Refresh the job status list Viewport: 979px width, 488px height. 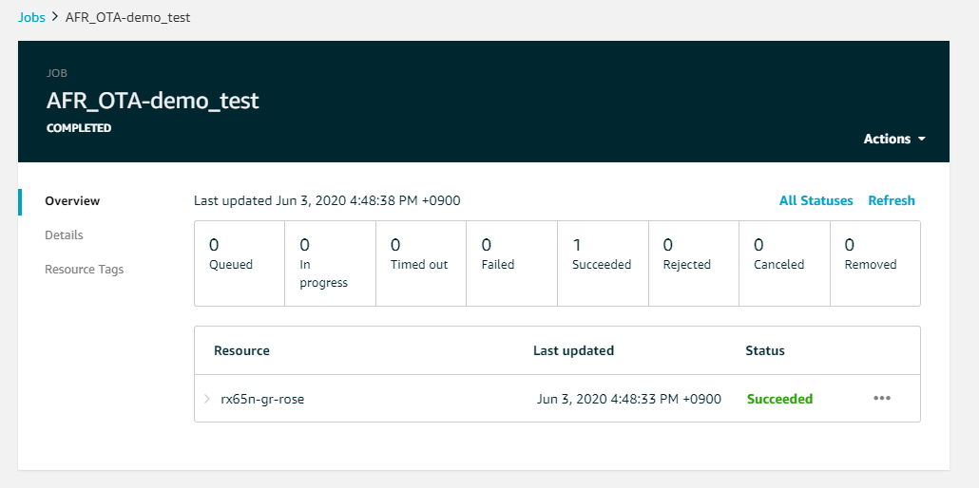point(891,200)
